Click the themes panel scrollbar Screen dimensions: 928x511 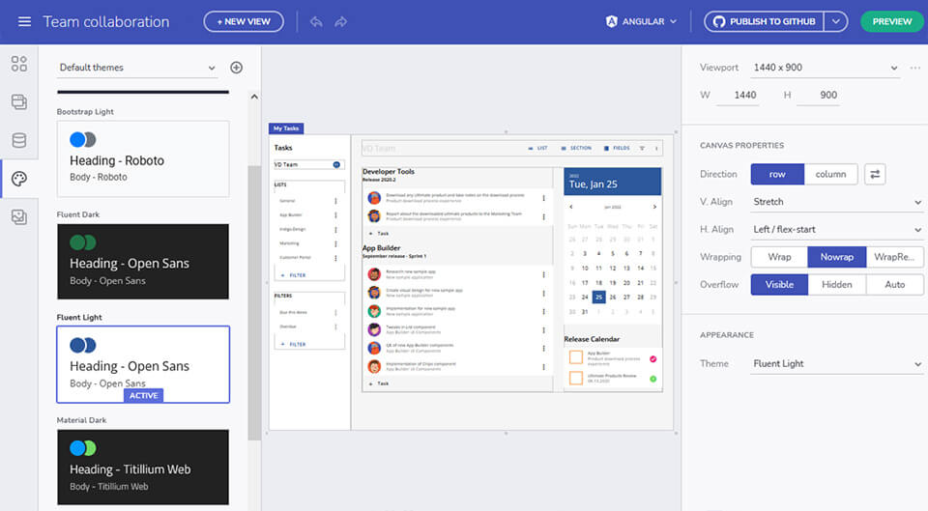click(x=254, y=302)
